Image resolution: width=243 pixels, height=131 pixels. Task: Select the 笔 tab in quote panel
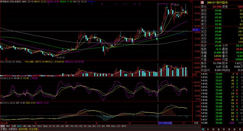pyautogui.click(x=203, y=129)
